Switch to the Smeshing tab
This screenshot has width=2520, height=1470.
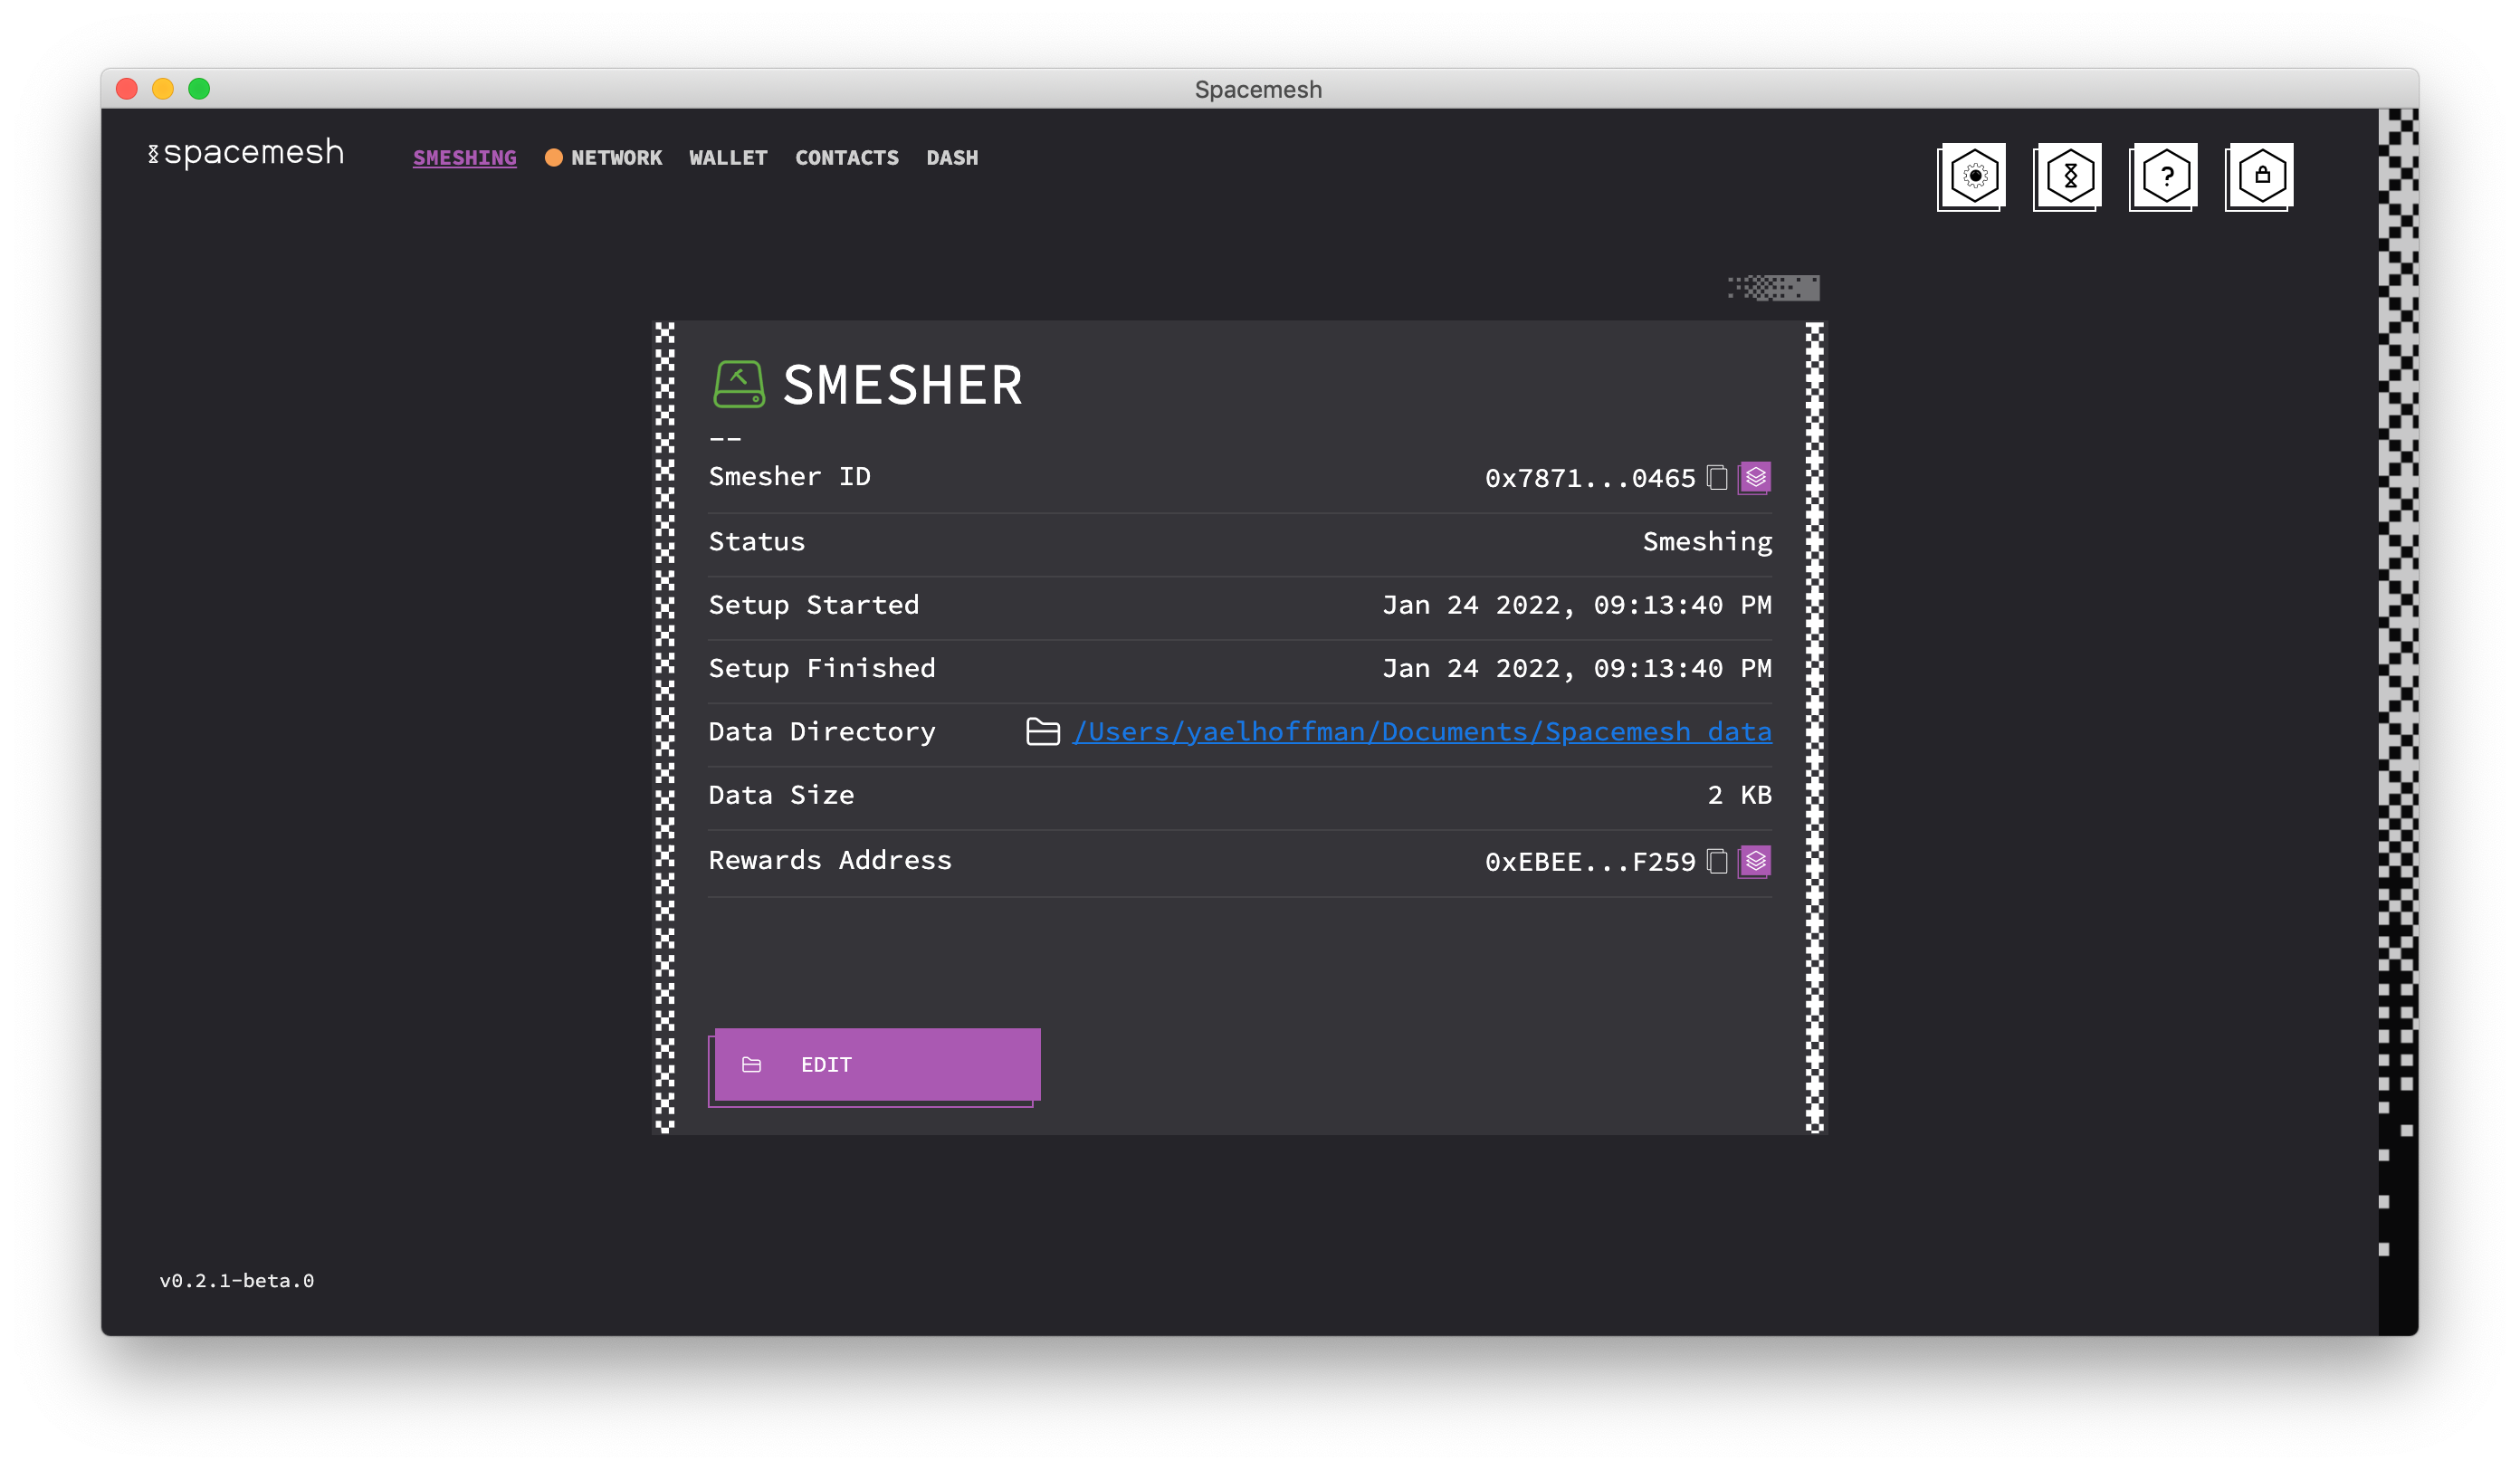point(465,158)
